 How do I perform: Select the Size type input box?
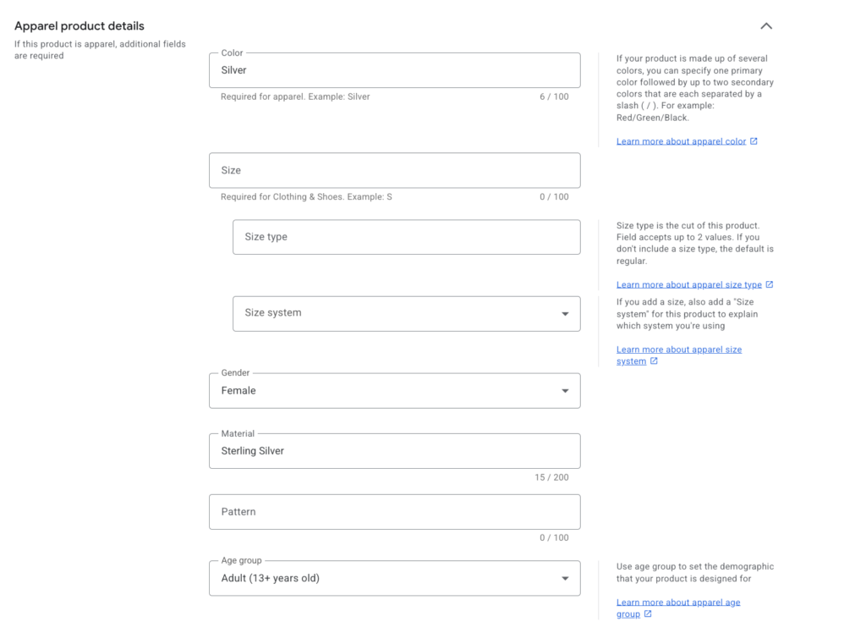coord(407,237)
